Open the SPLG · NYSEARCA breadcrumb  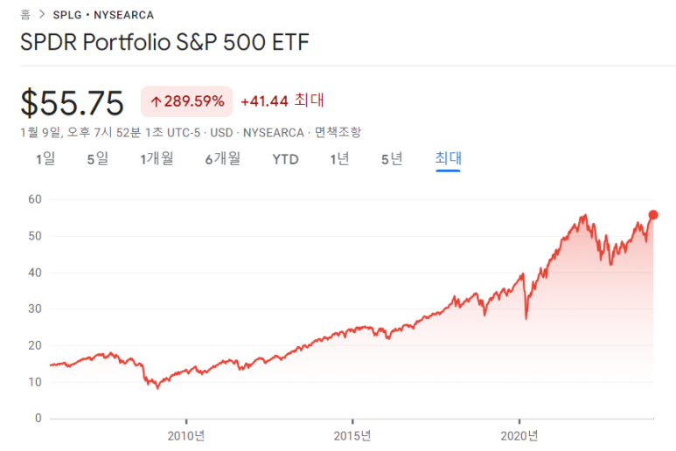tap(103, 15)
